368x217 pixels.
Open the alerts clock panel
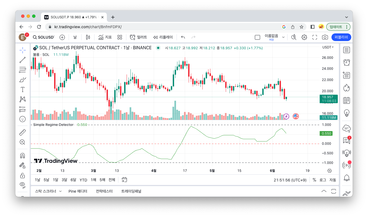tap(347, 62)
